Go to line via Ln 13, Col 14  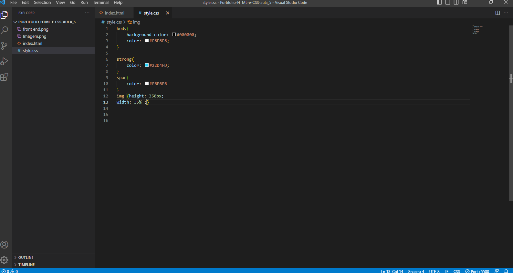pyautogui.click(x=392, y=271)
